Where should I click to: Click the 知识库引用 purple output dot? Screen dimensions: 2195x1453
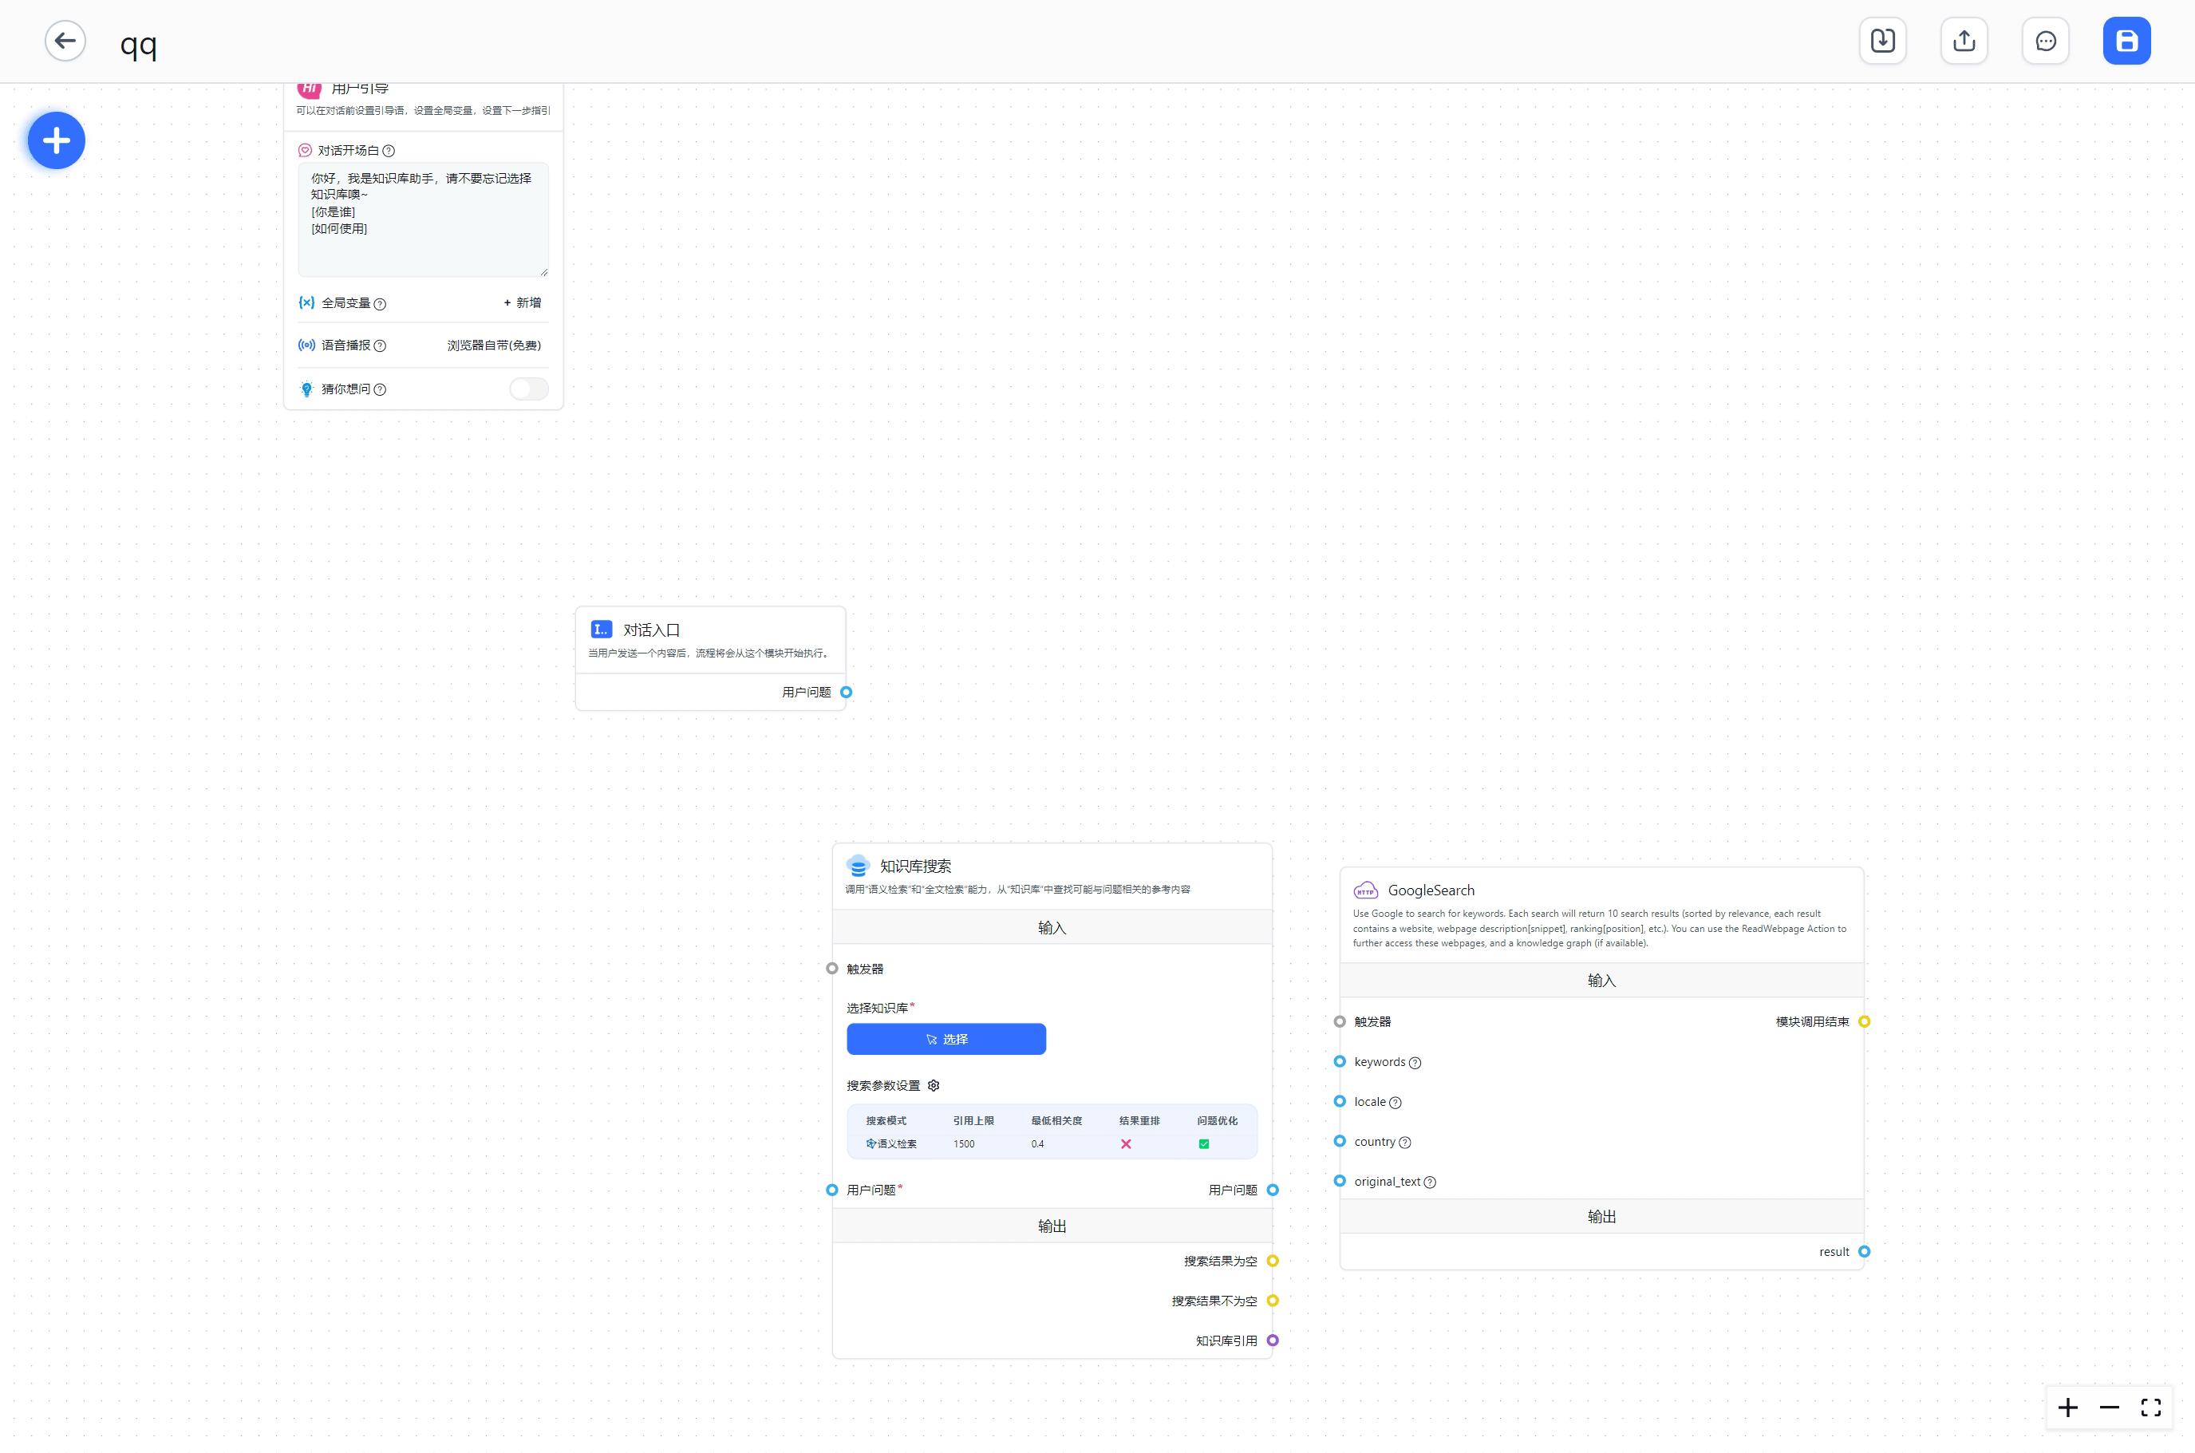tap(1272, 1340)
